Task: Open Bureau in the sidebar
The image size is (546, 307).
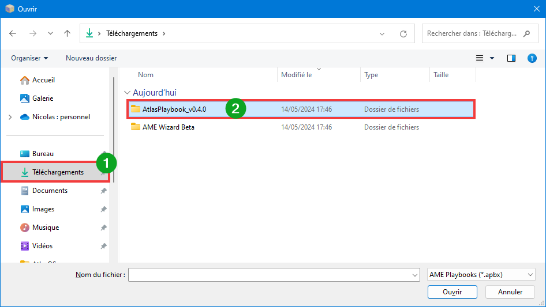Action: (43, 154)
